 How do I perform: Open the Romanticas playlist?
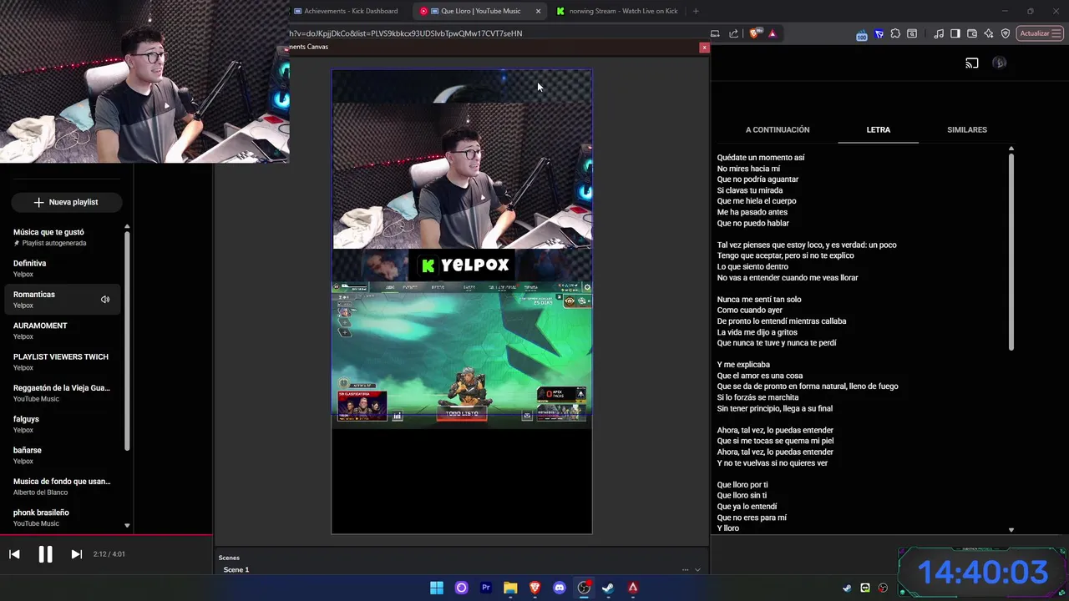pos(63,300)
